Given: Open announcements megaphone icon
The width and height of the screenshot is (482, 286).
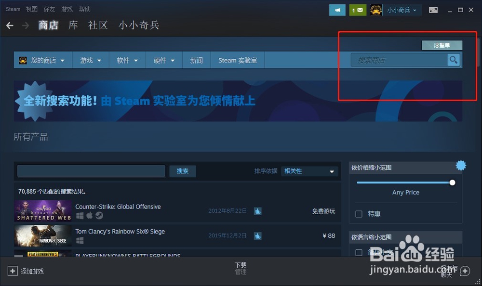Looking at the screenshot, I should click(337, 10).
